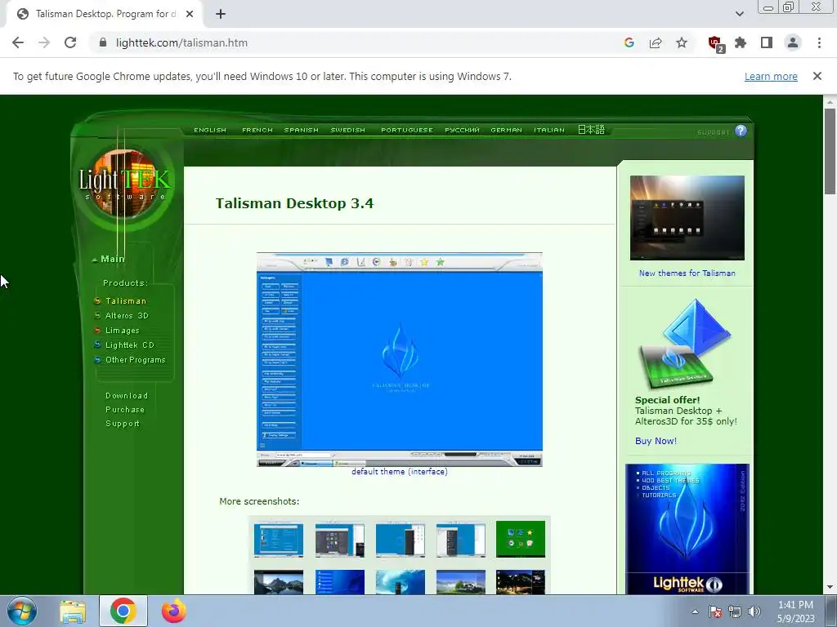Image resolution: width=837 pixels, height=627 pixels.
Task: Open the main Talisman default theme screenshot
Action: pos(399,360)
